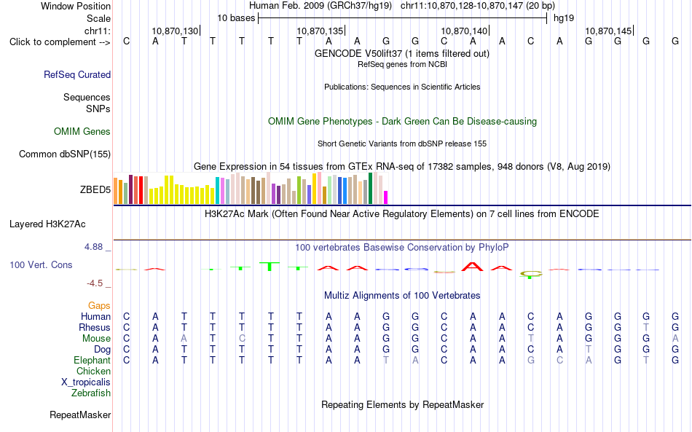Click the magenta bar in ZBED5 expression chart
The height and width of the screenshot is (432, 692).
point(386,197)
